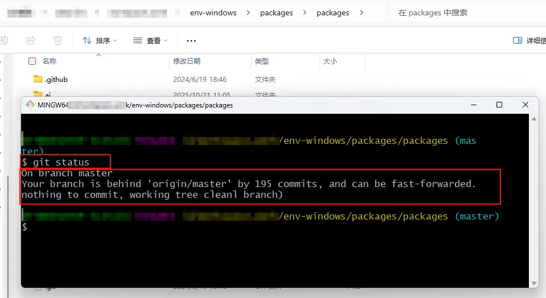Click the Git Bash MINGW64 title icon
This screenshot has width=546, height=298.
[x=30, y=105]
